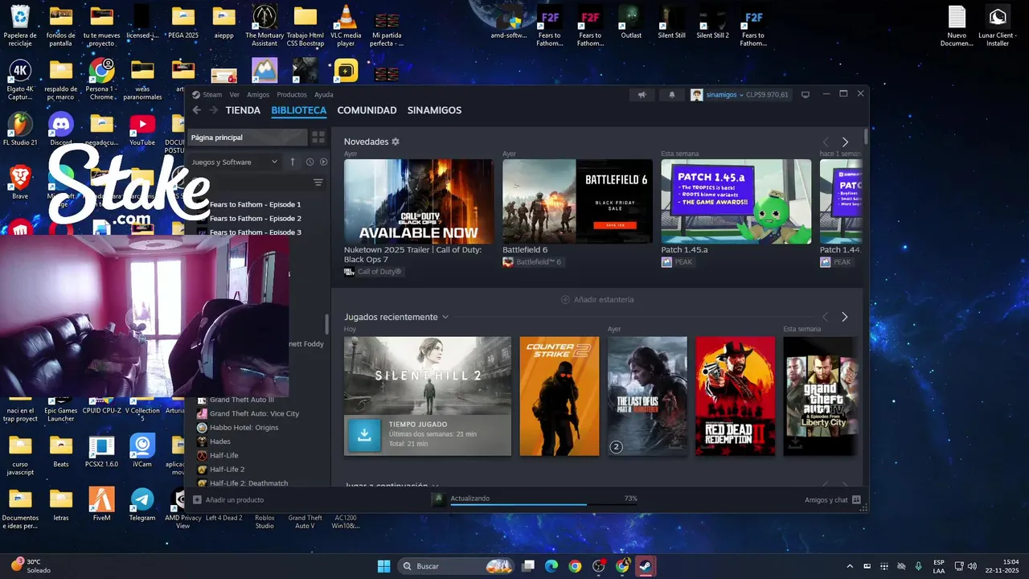Show previous Novedades items arrow
The image size is (1029, 579).
pyautogui.click(x=825, y=142)
